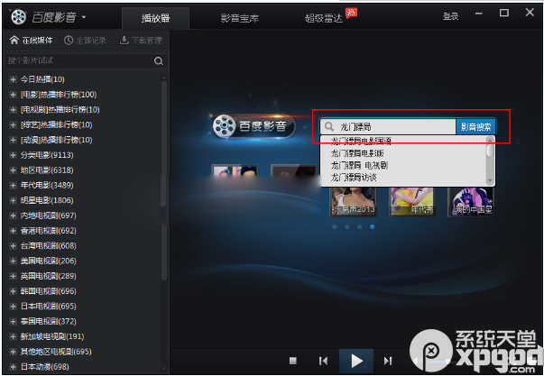Select 英国电视剧(289) in the list

(48, 276)
